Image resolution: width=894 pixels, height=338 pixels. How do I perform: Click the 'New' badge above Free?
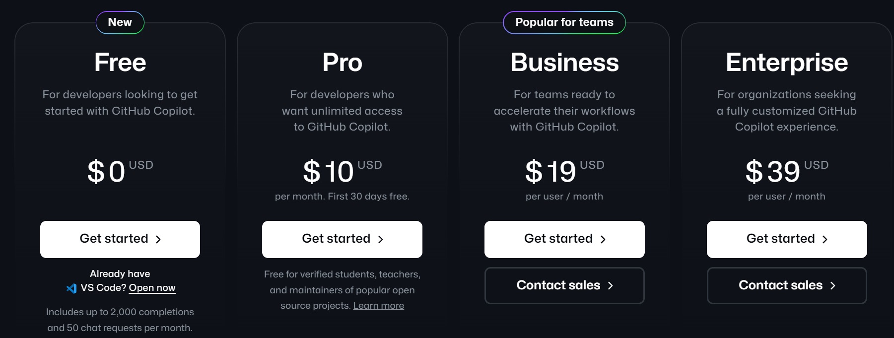click(x=120, y=22)
